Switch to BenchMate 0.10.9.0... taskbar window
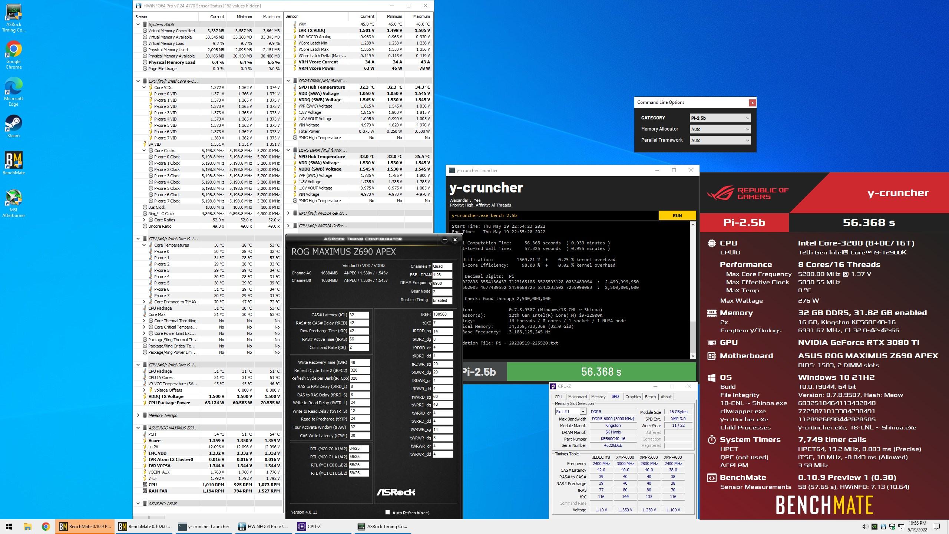The image size is (949, 534). [x=144, y=526]
